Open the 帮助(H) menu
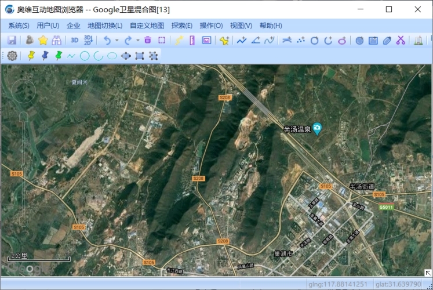The height and width of the screenshot is (290, 433). (271, 26)
